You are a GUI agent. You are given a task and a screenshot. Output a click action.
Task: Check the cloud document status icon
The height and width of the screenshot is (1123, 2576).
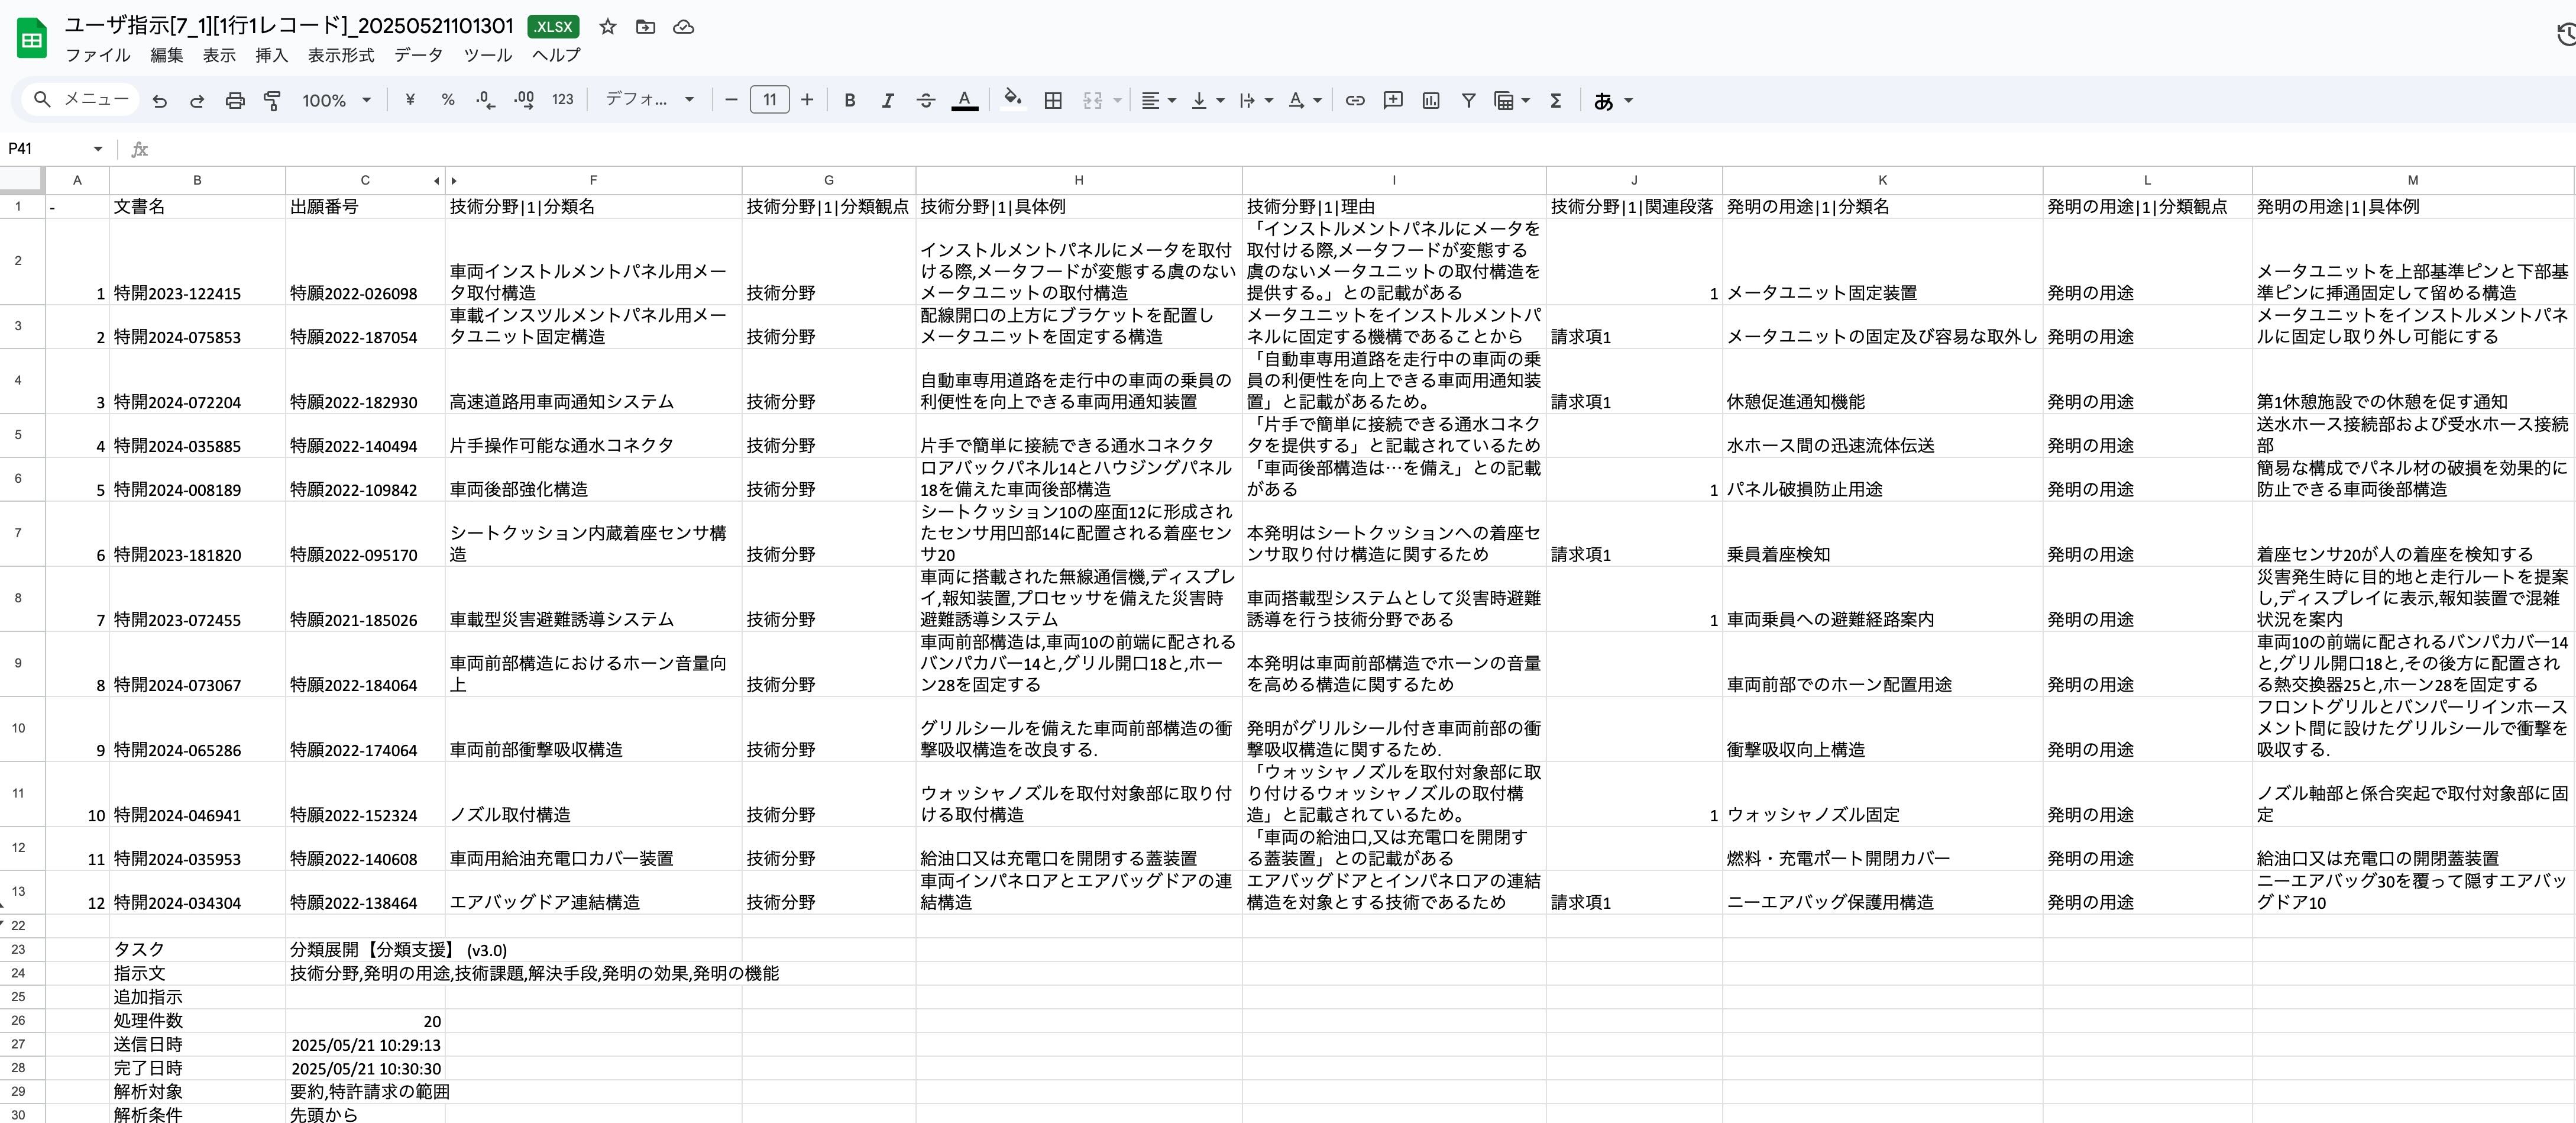683,27
